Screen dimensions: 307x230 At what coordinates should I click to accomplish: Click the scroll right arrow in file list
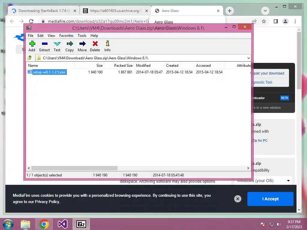coord(248,168)
